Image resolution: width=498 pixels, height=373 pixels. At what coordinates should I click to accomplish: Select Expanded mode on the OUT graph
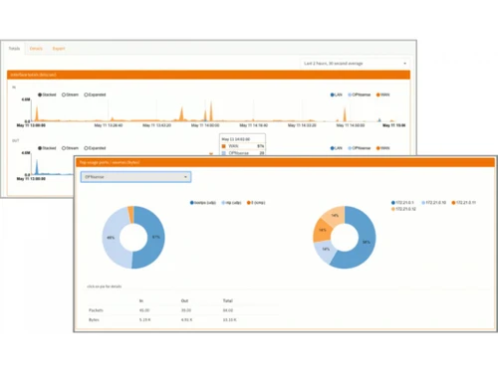[95, 148]
